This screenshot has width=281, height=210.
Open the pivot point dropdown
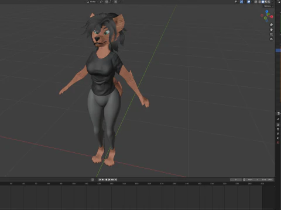[102, 2]
